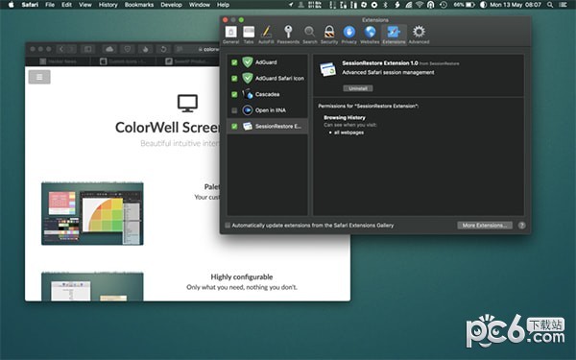Image resolution: width=576 pixels, height=360 pixels.
Task: Uncheck the SessionRestore extension checkbox
Action: 234,127
